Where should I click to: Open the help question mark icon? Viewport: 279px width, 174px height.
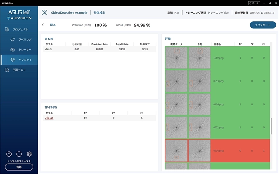(9, 154)
